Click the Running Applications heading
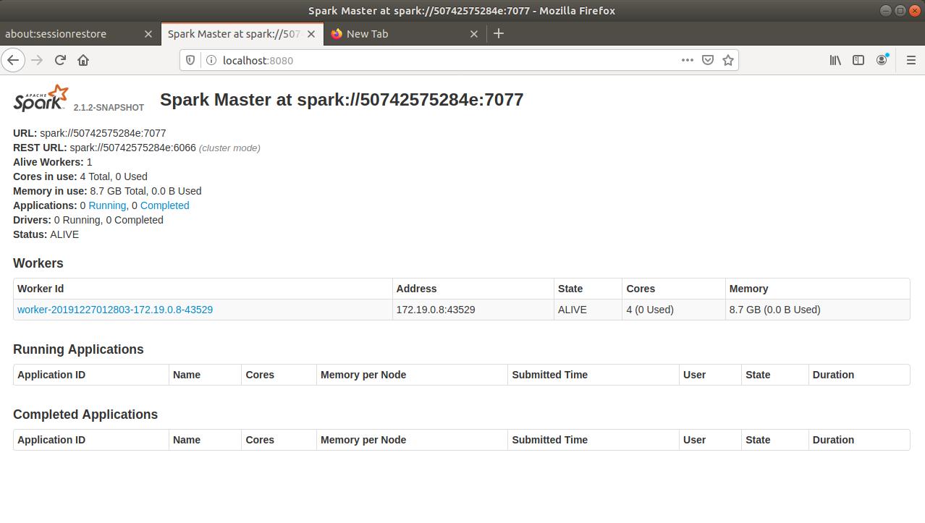Viewport: 925px width, 523px height. point(78,349)
